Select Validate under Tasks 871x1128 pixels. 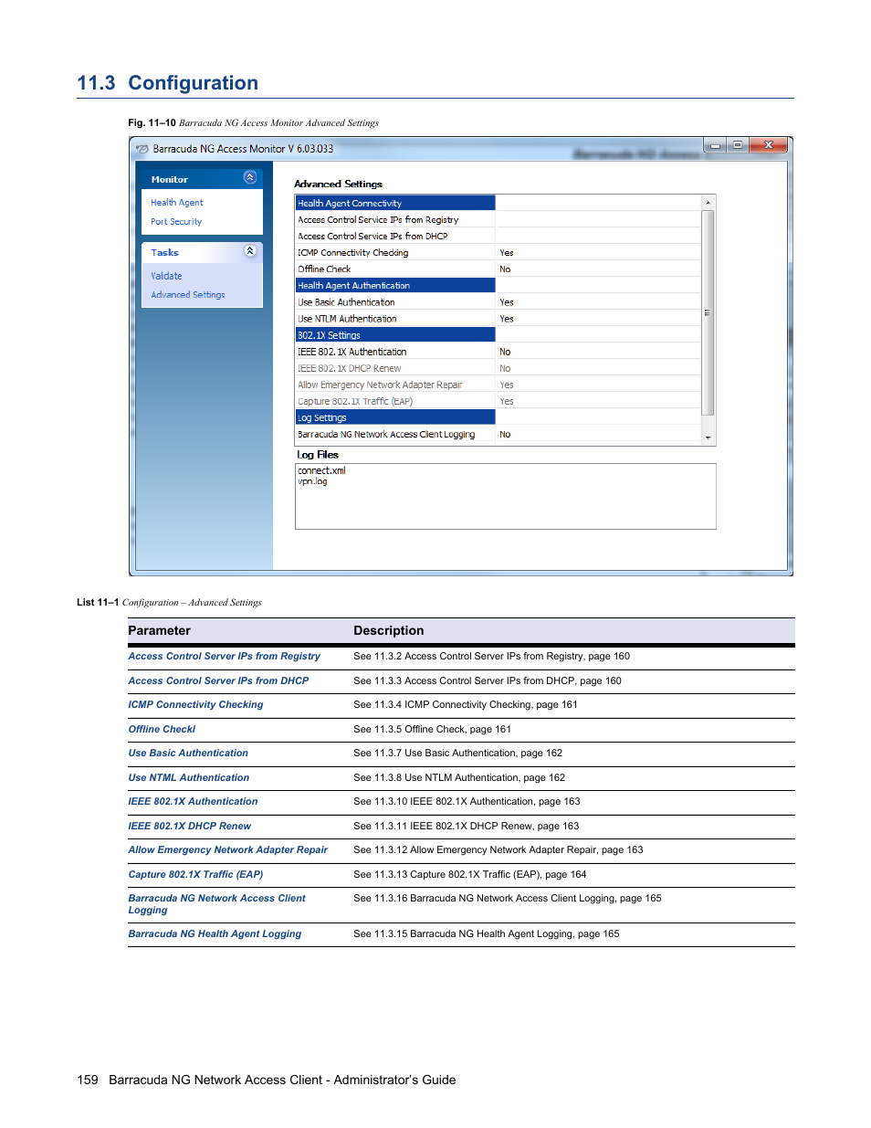click(x=166, y=276)
